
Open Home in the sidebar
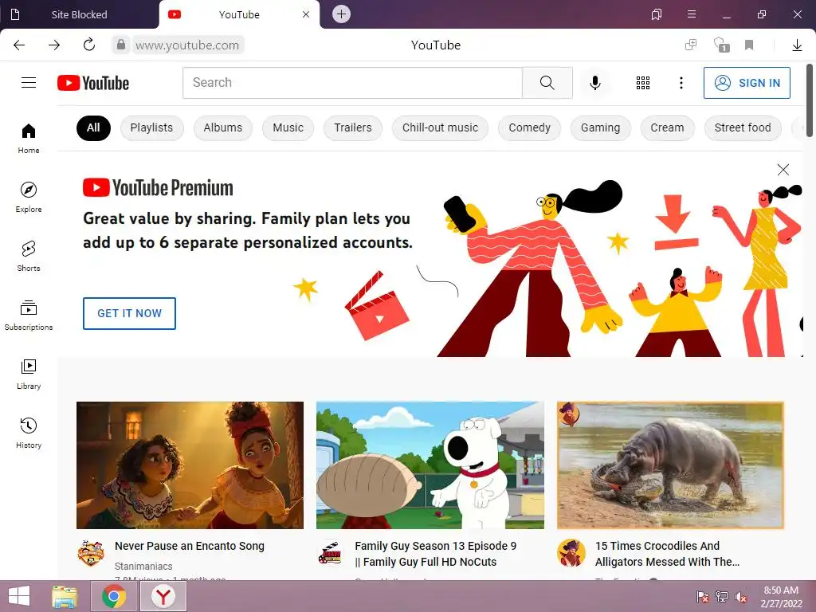tap(29, 139)
